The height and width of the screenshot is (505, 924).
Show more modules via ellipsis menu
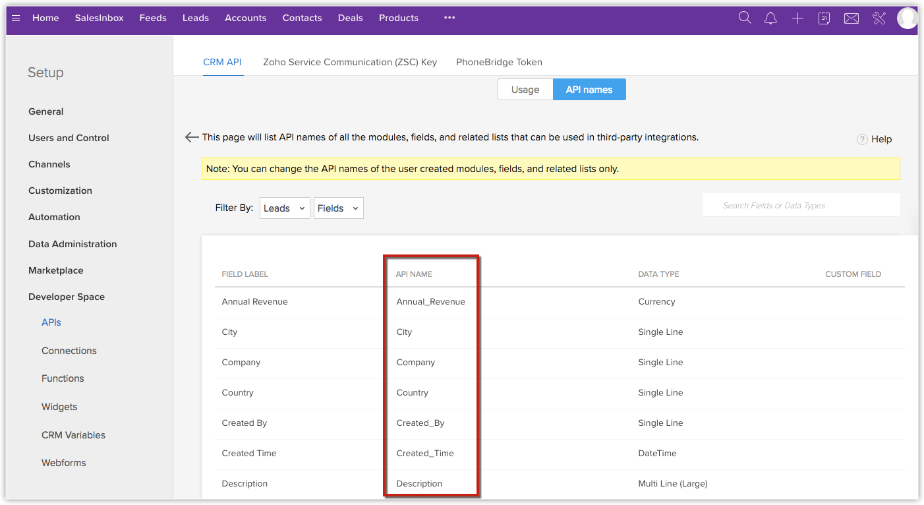tap(449, 18)
